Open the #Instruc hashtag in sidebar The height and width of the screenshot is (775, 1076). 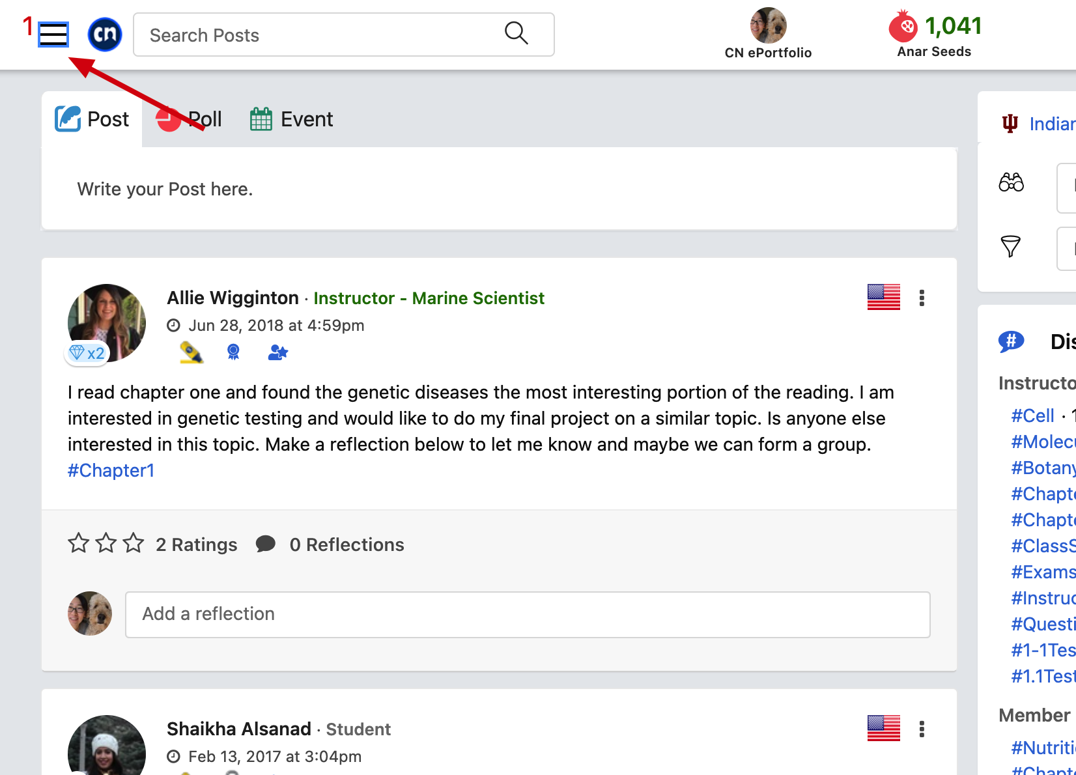click(x=1043, y=598)
